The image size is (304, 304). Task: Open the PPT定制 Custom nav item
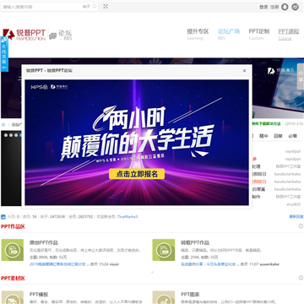259,35
